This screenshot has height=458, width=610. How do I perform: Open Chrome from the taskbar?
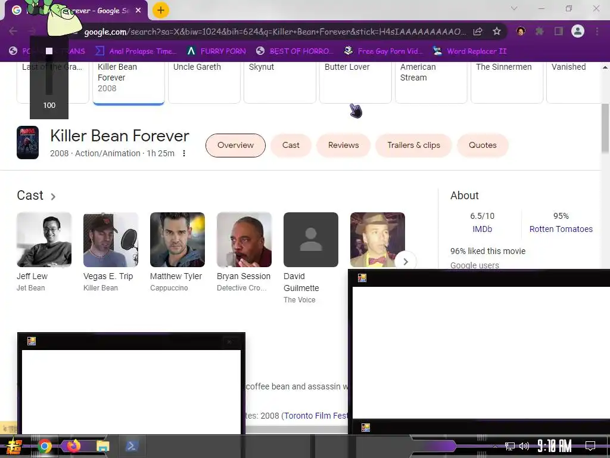(x=44, y=446)
